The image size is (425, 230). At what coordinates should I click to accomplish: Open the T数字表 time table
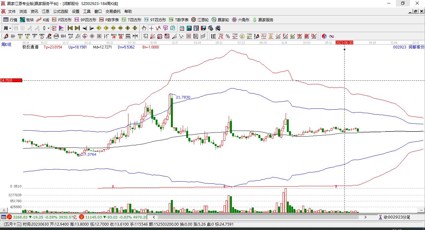[x=179, y=20]
